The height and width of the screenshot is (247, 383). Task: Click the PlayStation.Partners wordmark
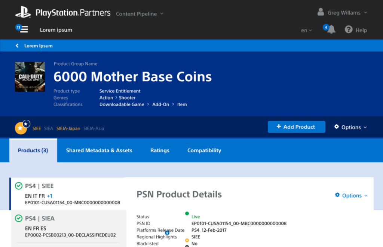[x=73, y=13]
